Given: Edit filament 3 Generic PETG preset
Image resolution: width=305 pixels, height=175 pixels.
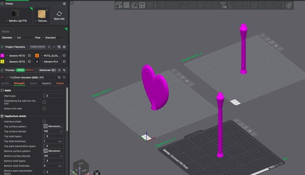Looking at the screenshot, I should tap(29, 62).
